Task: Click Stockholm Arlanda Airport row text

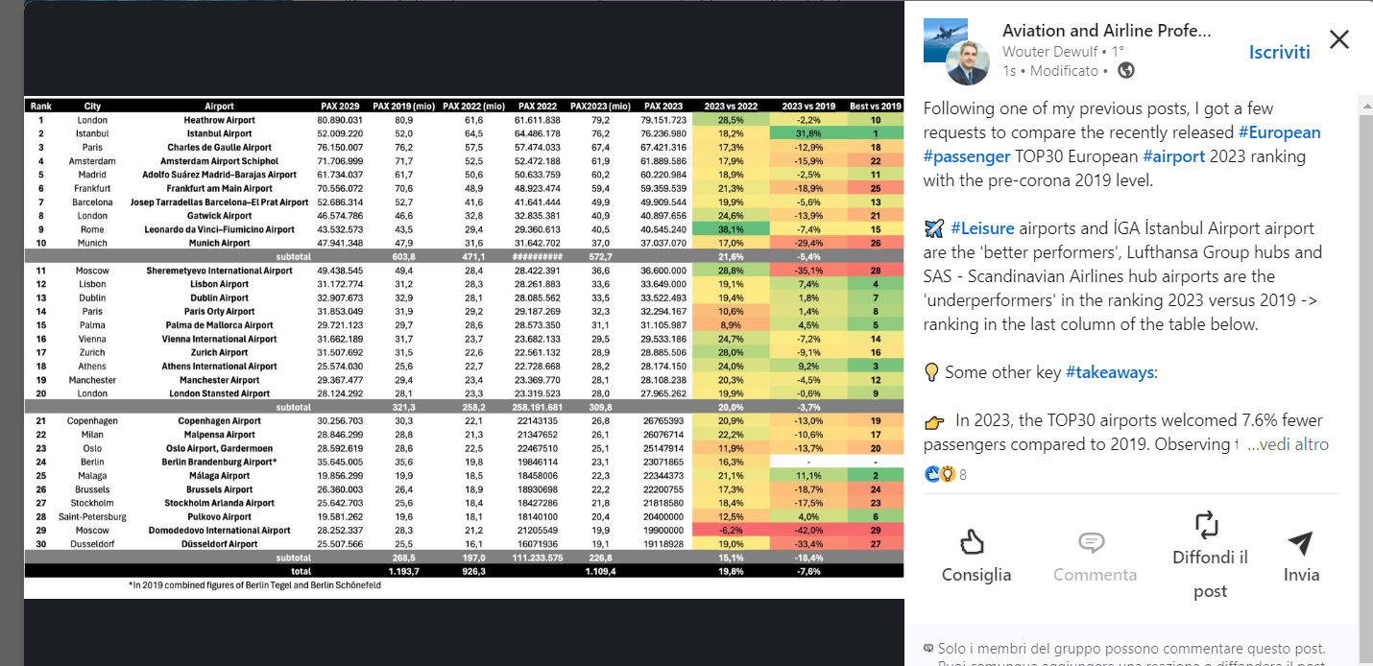Action: [219, 503]
